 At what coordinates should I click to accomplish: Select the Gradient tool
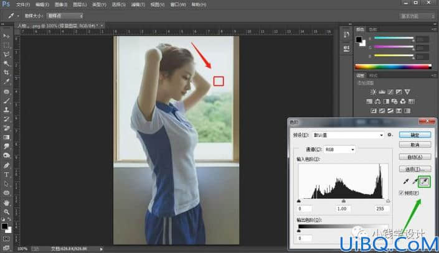pyautogui.click(x=6, y=137)
